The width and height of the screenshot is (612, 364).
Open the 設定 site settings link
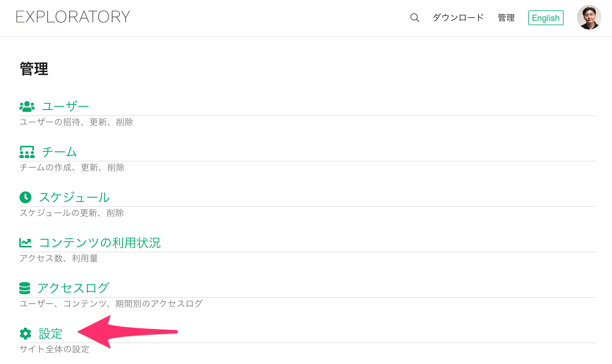(51, 334)
